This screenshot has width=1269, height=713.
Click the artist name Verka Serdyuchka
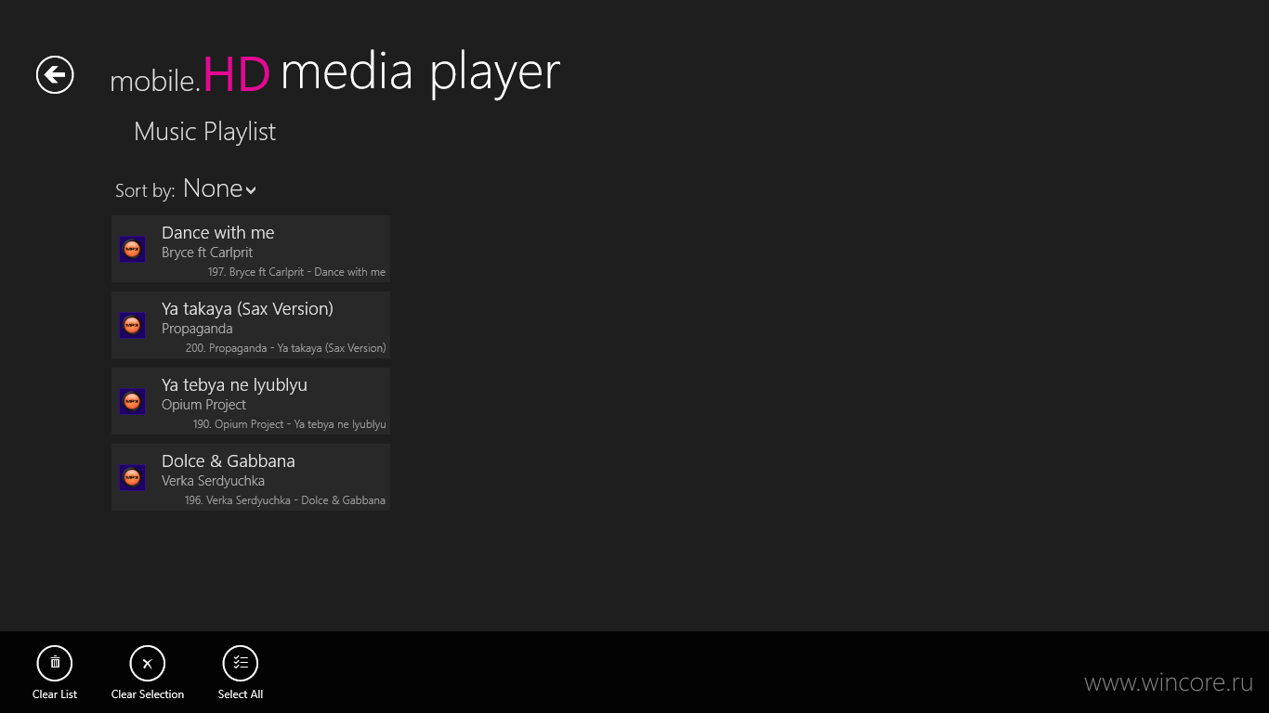pos(213,481)
